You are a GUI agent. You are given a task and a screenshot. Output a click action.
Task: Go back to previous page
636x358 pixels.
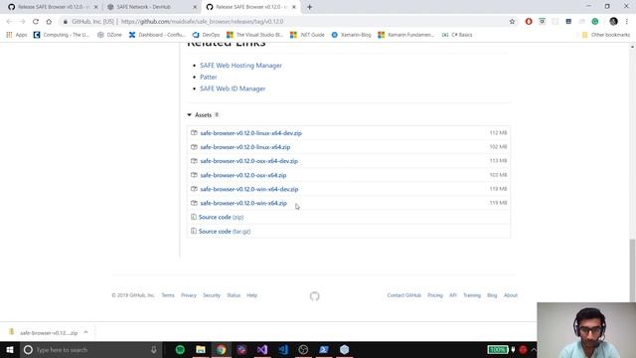pos(9,22)
